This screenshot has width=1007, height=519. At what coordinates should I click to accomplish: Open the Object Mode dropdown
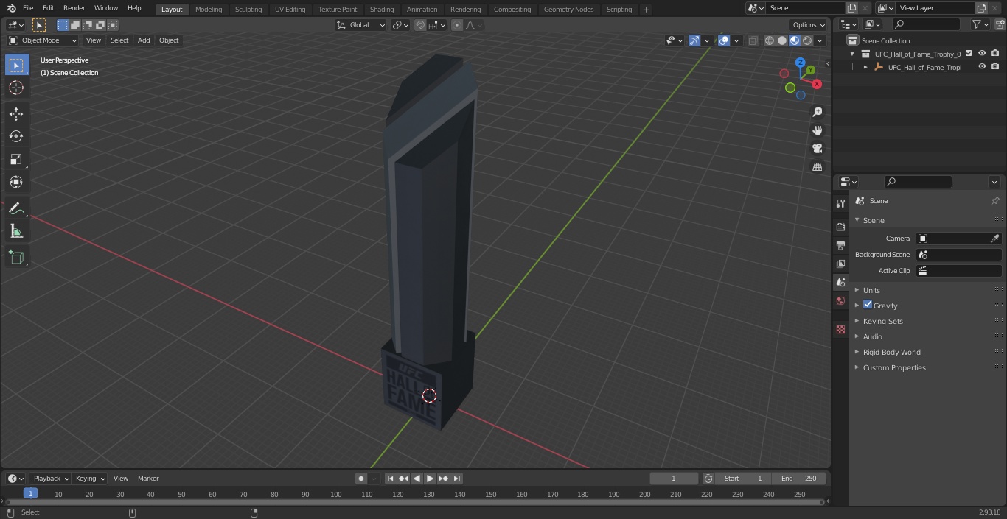tap(42, 40)
